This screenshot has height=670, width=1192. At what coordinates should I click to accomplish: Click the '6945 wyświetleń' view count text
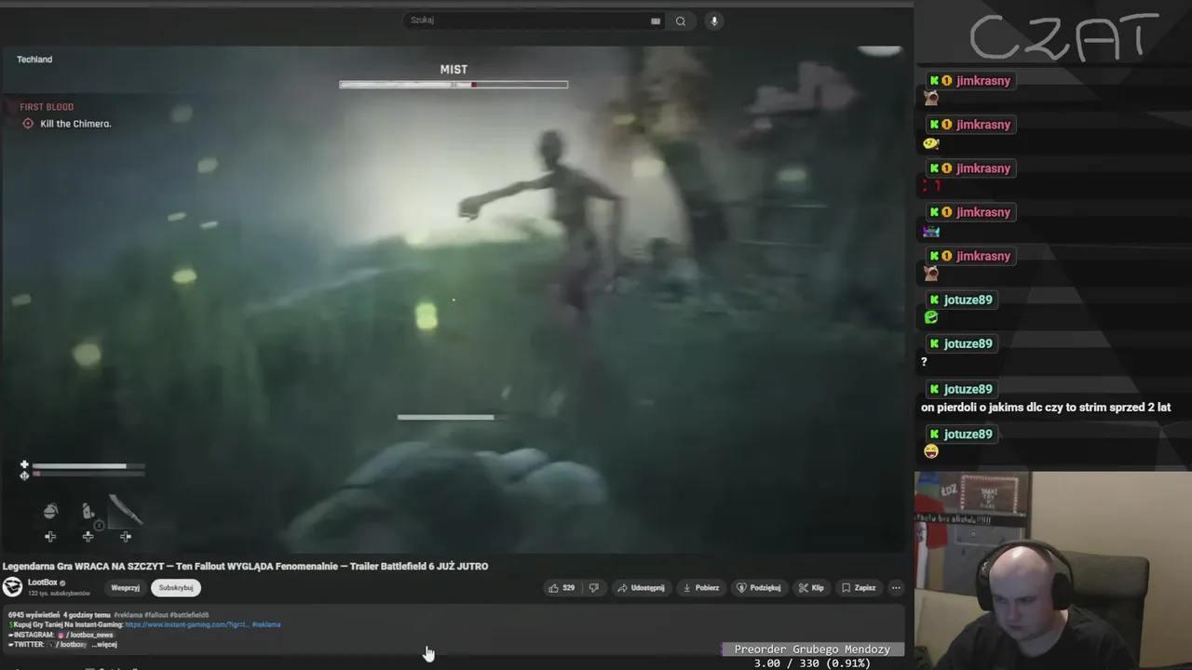34,615
